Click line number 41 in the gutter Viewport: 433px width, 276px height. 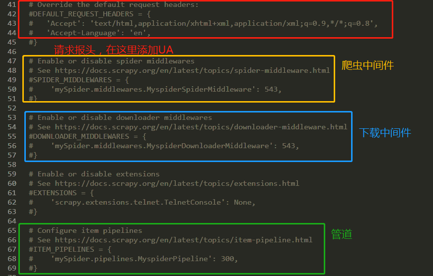12,4
